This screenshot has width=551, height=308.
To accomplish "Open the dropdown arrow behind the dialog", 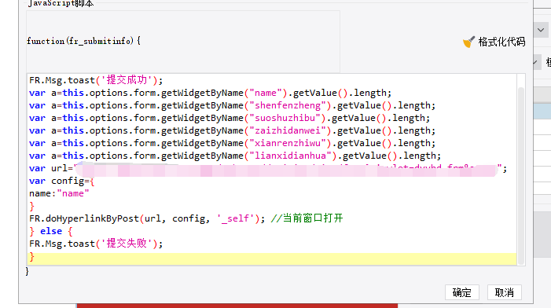I will tap(541, 30).
